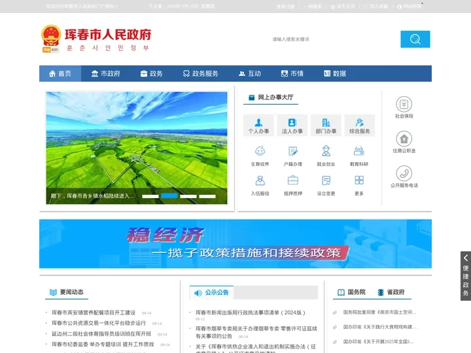This screenshot has height=353, width=471.
Task: Click the first carousel slide indicator
Action: (150, 196)
